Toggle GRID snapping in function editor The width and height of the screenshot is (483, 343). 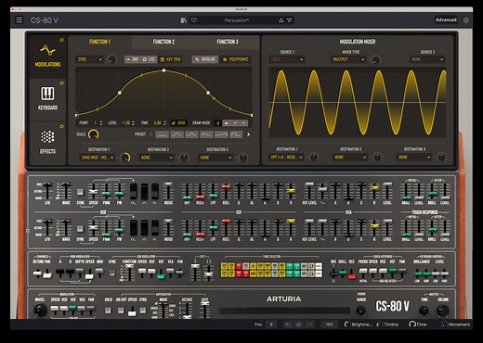[x=178, y=123]
